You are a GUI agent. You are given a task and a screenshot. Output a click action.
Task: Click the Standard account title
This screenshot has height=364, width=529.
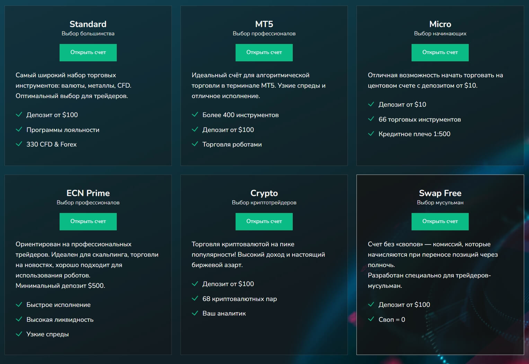click(88, 24)
